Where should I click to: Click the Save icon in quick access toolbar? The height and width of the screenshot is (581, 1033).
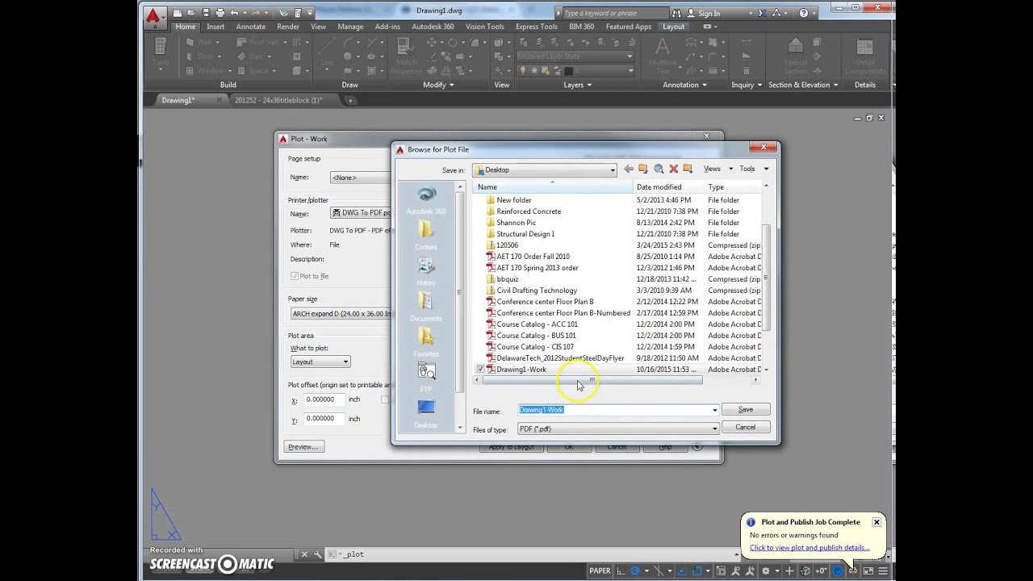pos(206,13)
